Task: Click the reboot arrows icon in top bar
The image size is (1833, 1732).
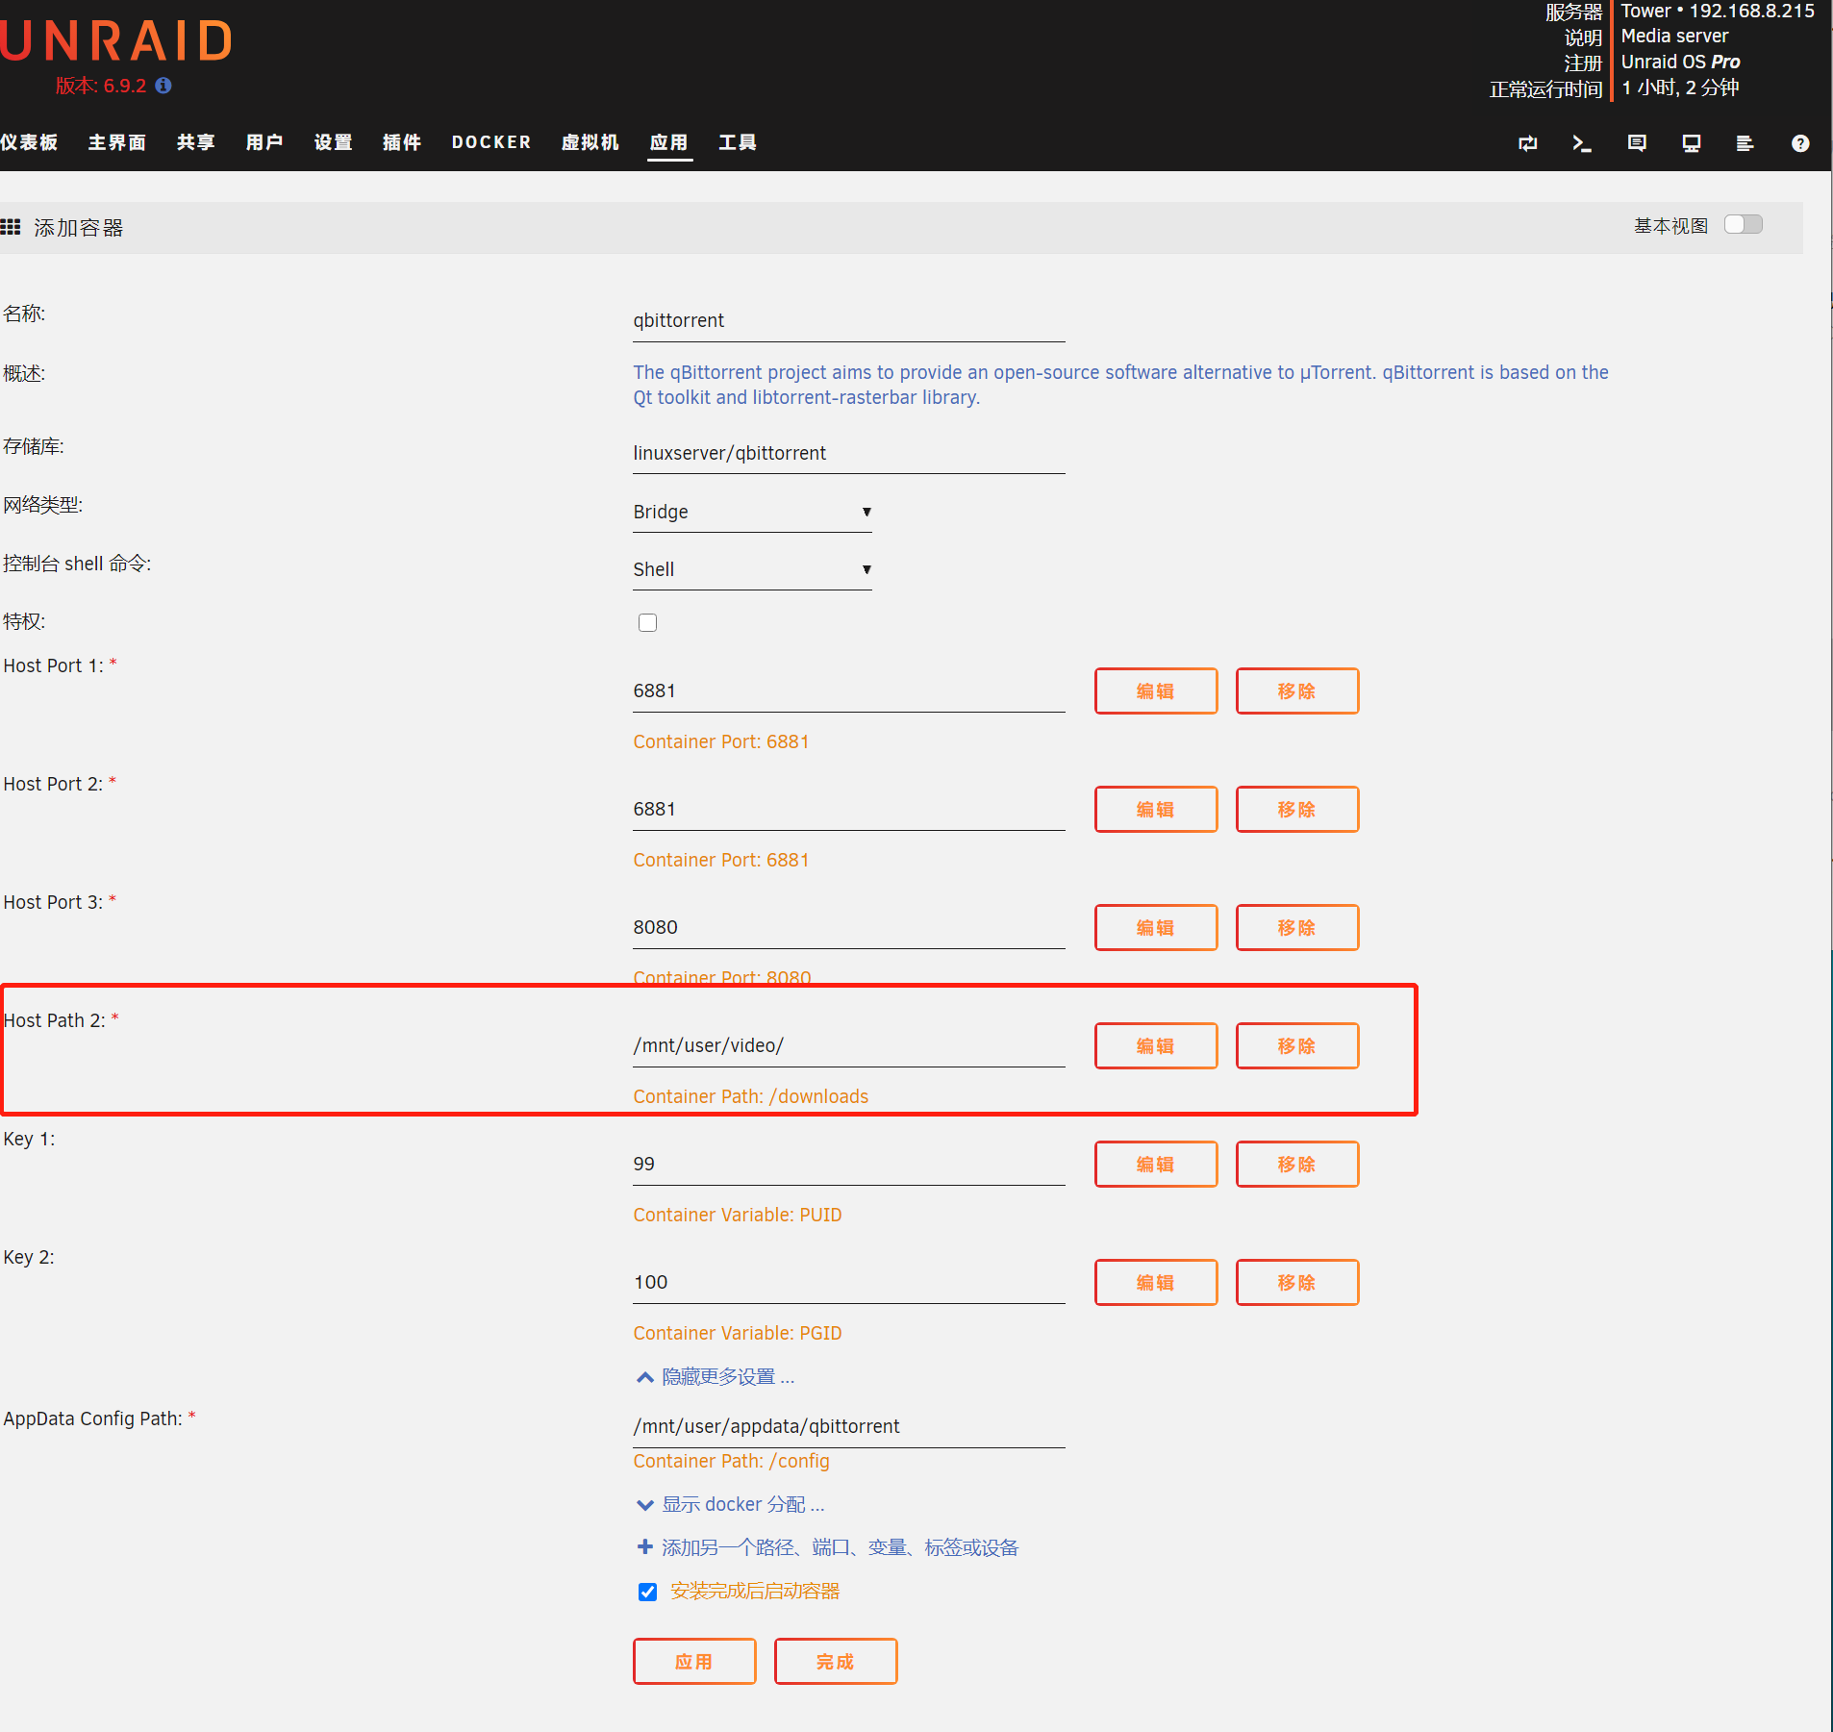Action: click(1528, 143)
